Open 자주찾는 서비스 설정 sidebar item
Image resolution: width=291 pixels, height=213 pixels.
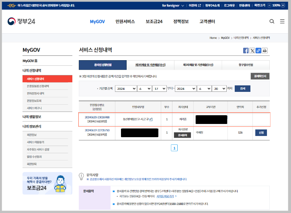tap(38, 150)
